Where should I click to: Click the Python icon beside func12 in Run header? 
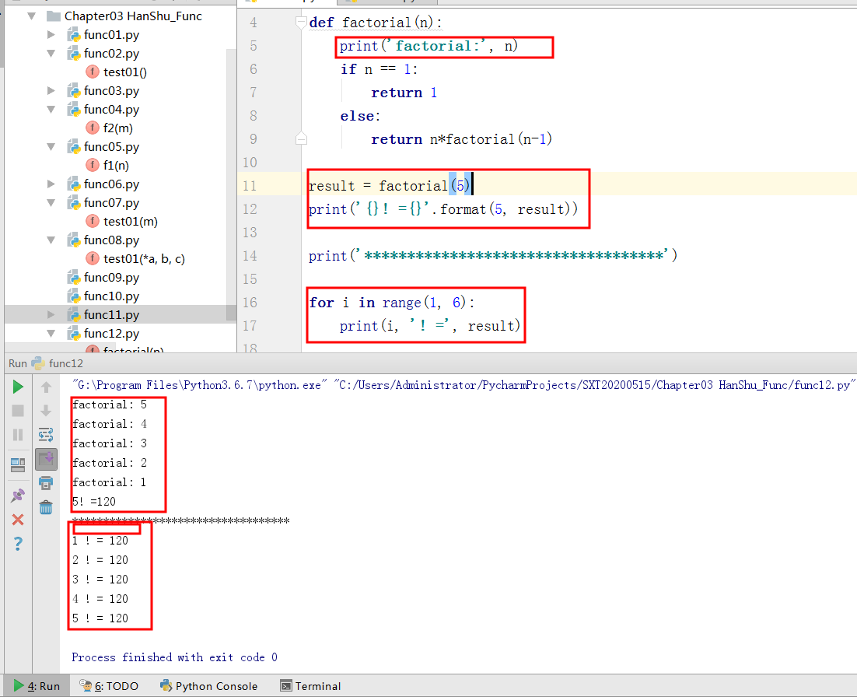(38, 363)
